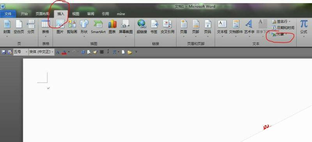Add a bookmark with 书签
Screen dimensions: 312x142
[x=154, y=27]
